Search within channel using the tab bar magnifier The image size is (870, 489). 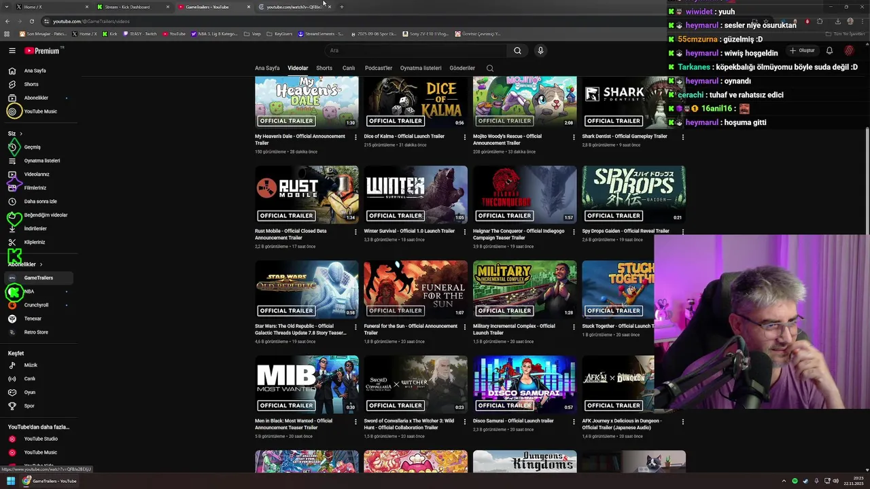489,68
